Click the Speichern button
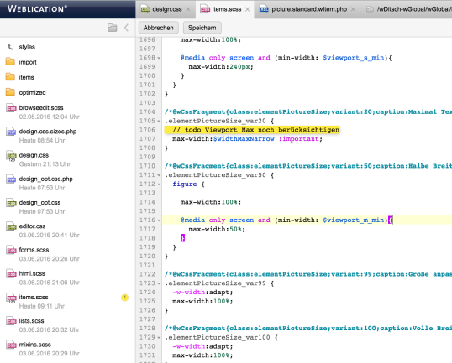452x363 pixels. click(x=202, y=28)
